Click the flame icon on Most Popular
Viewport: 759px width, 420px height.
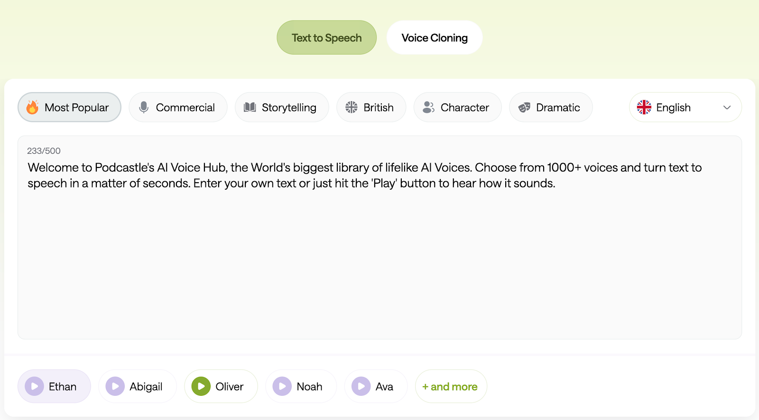(32, 107)
